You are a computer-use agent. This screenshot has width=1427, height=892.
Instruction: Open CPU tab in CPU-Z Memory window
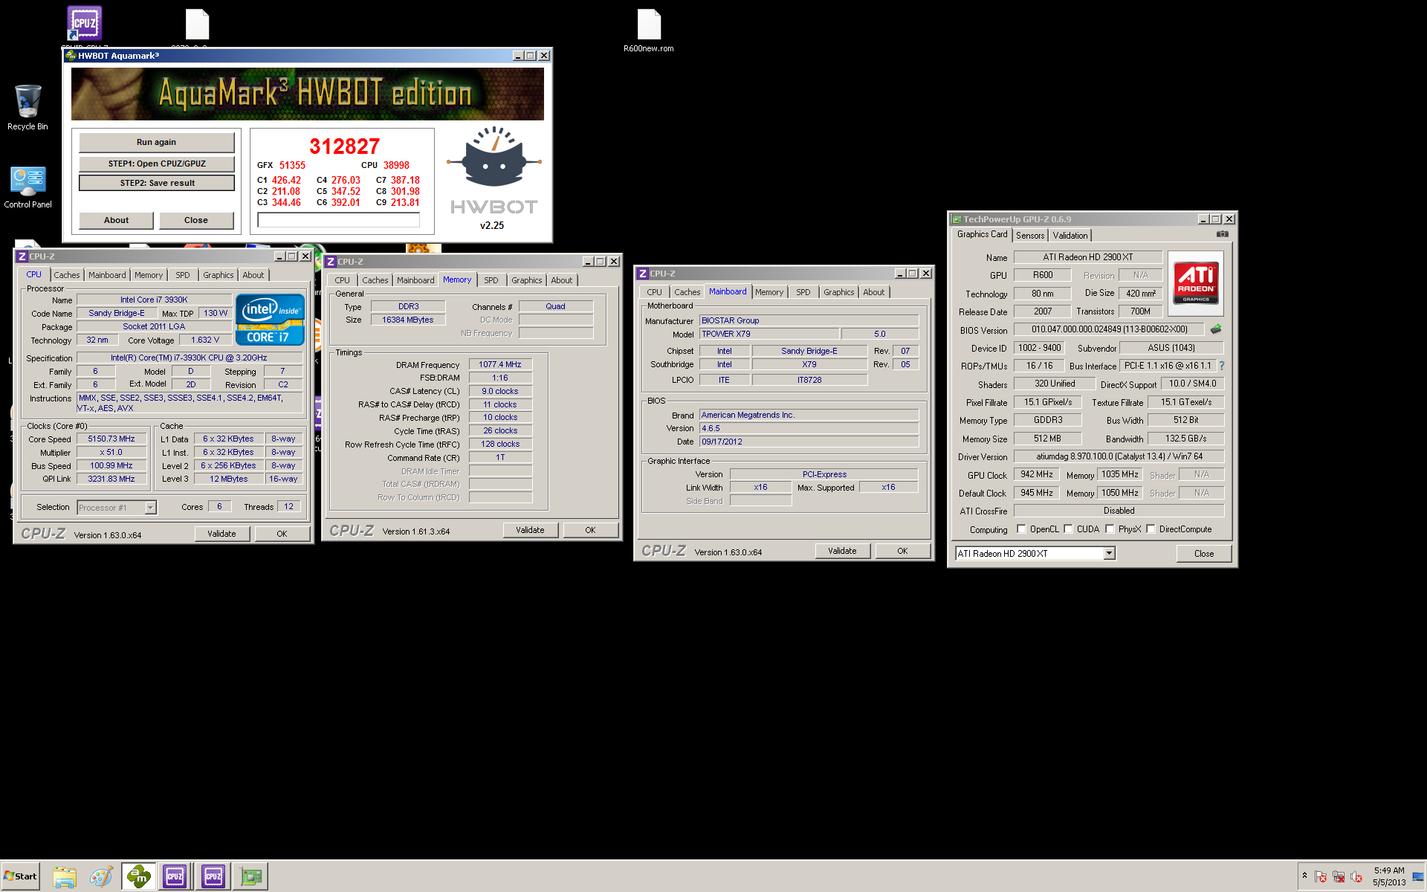[x=342, y=280]
